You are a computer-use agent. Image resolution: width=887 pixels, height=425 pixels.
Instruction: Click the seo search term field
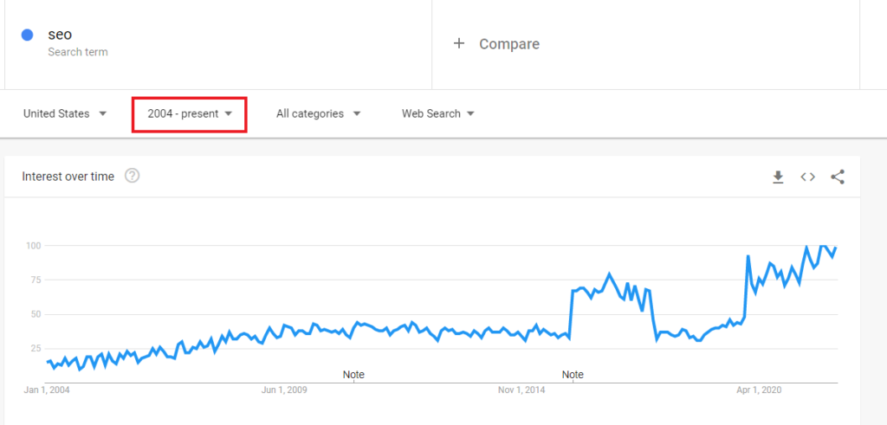218,44
